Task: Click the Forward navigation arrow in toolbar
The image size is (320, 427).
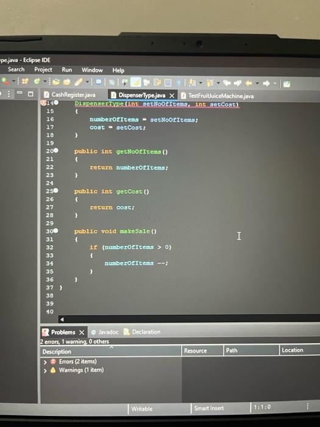Action: (x=266, y=84)
